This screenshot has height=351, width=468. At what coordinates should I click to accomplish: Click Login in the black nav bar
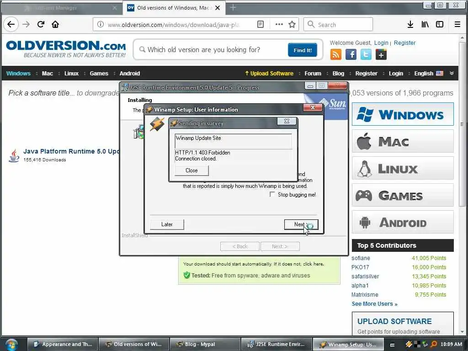[396, 74]
